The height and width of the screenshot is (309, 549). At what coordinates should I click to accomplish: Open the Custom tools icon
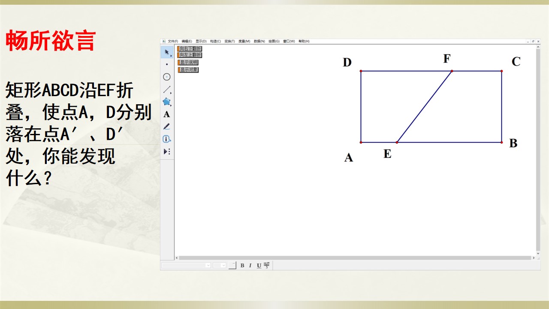(x=167, y=151)
